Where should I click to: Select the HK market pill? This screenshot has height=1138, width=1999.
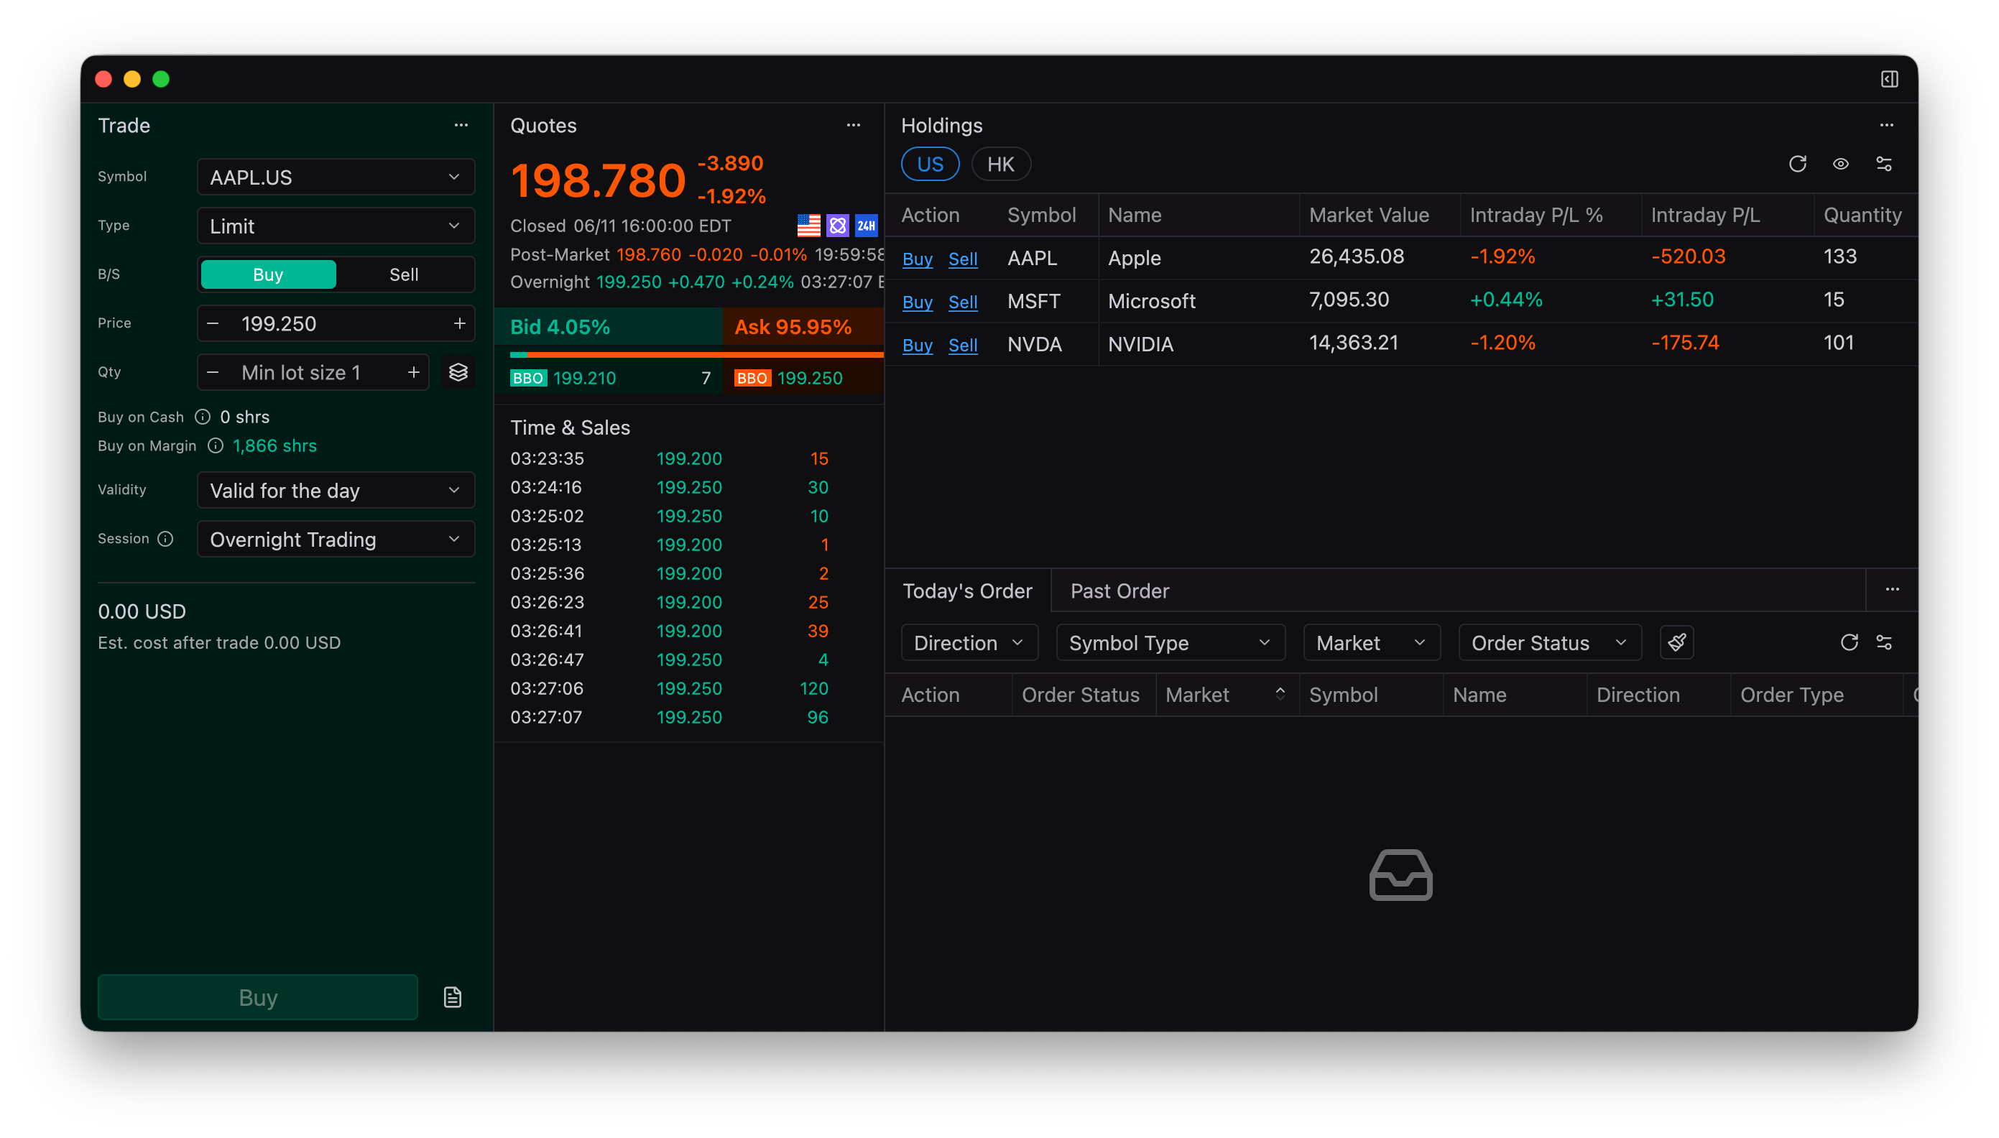tap(1000, 164)
